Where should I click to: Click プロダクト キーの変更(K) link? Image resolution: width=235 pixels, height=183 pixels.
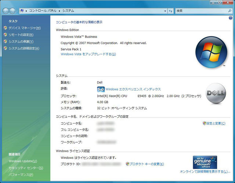coord(147,164)
